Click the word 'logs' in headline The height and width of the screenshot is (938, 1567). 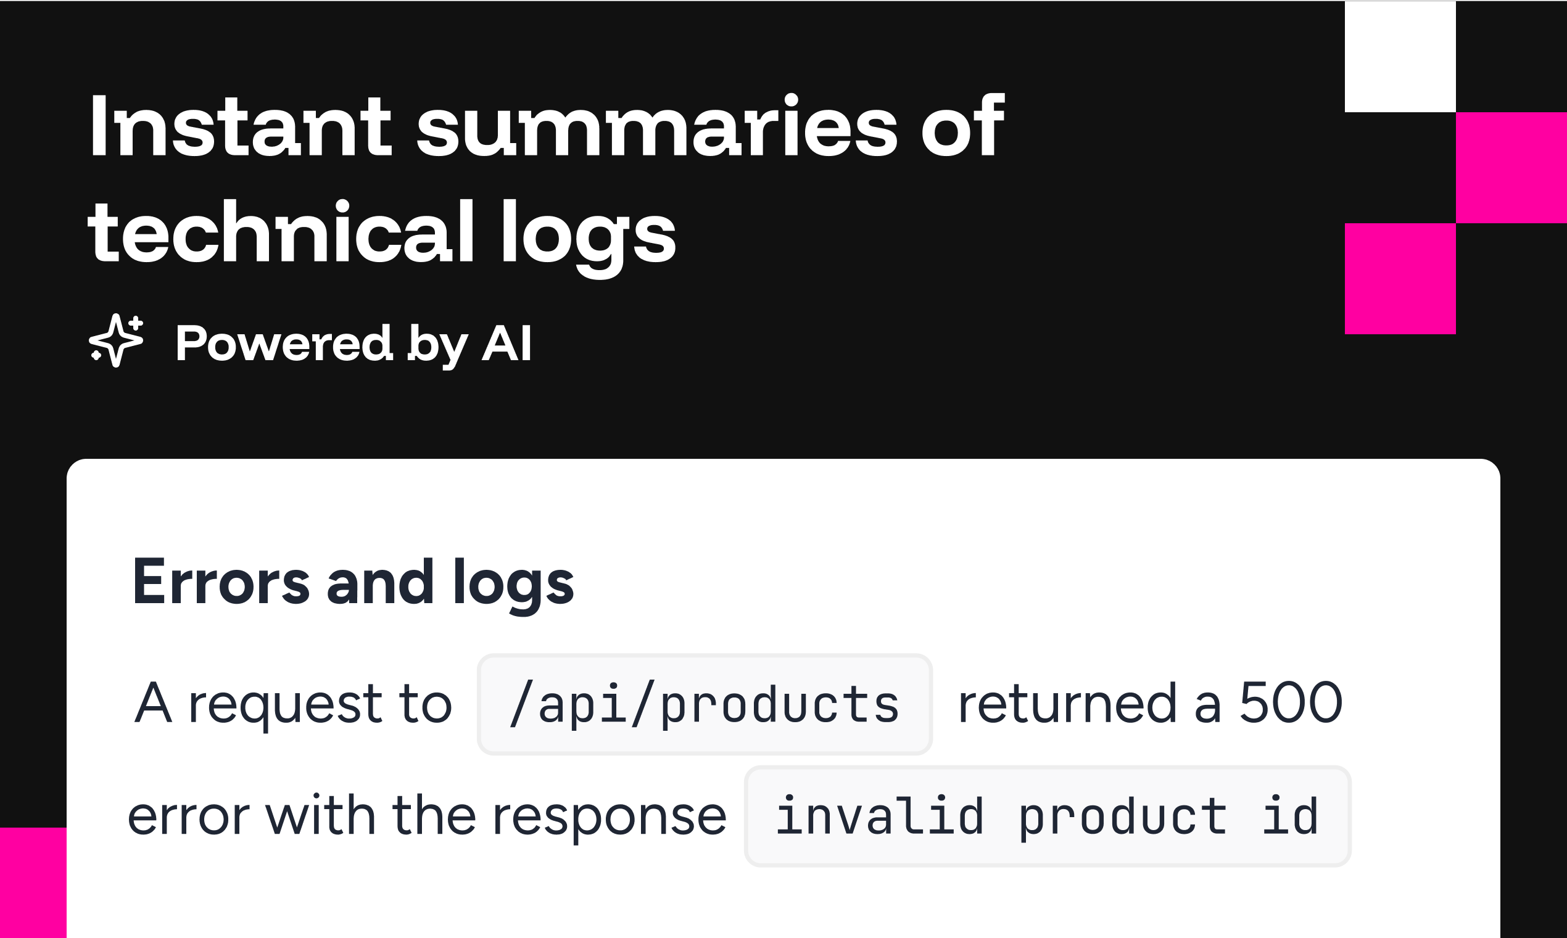[589, 237]
